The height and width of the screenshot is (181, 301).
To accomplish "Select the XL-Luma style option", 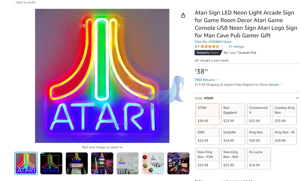I will [259, 158].
